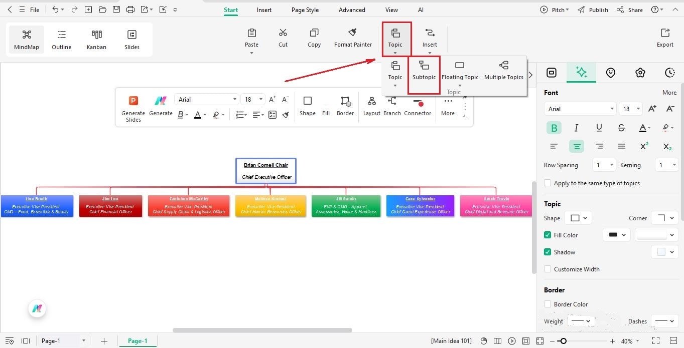Open Arial font dropdown in right panel

click(x=580, y=109)
